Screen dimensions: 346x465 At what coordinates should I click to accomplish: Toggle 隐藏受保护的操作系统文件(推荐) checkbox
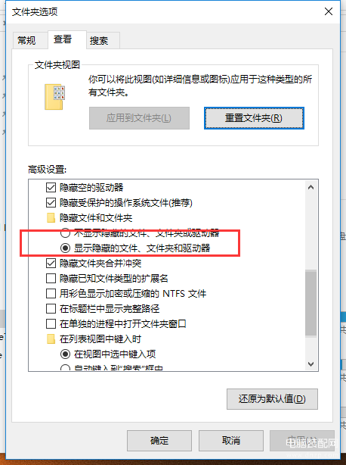[x=51, y=203]
